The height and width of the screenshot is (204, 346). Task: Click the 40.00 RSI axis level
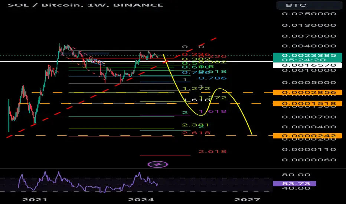click(x=296, y=188)
